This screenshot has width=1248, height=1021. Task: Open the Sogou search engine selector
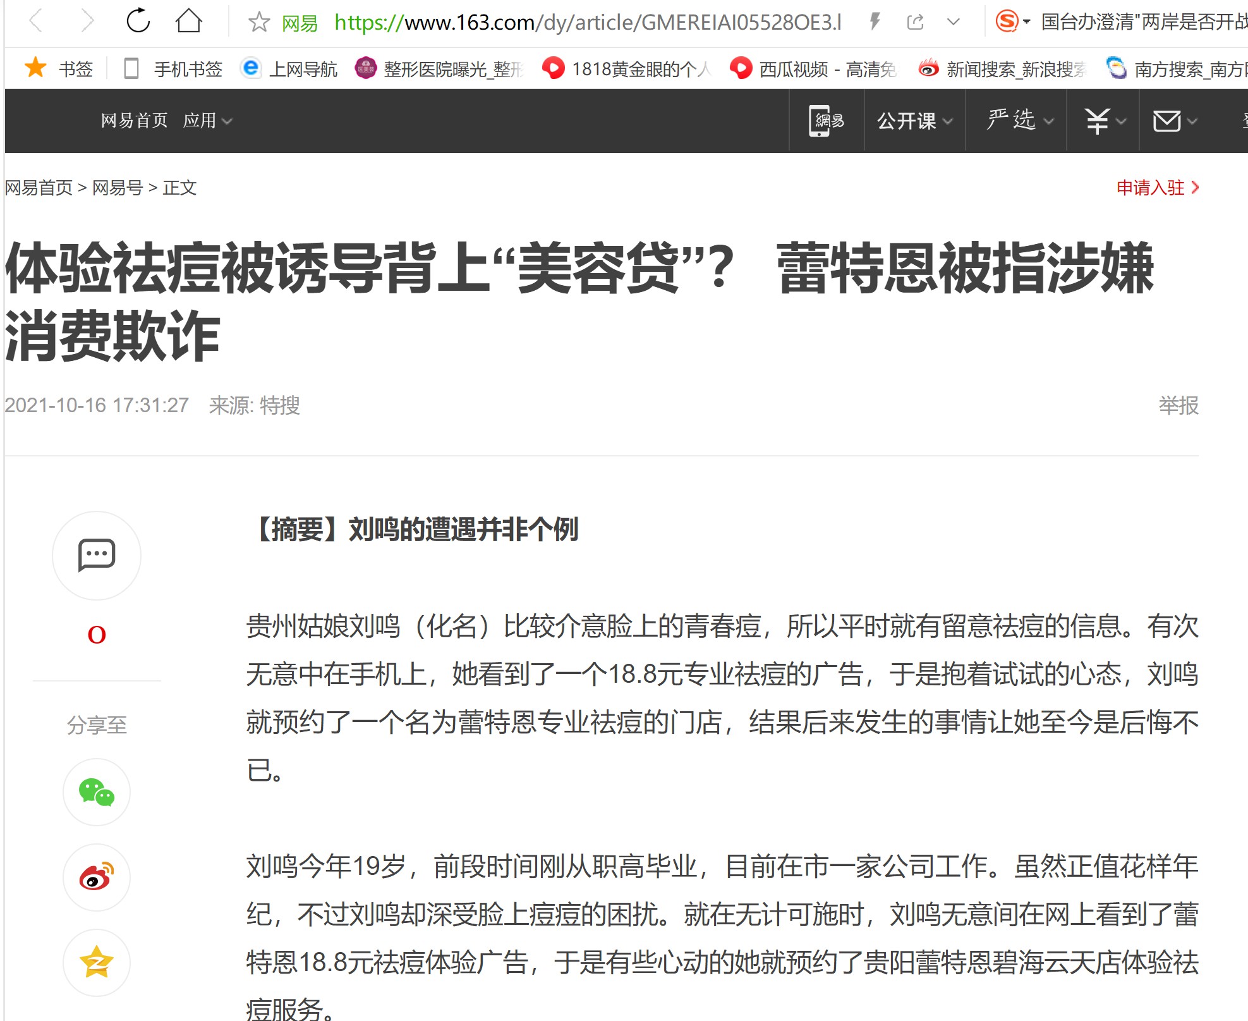(x=1012, y=21)
